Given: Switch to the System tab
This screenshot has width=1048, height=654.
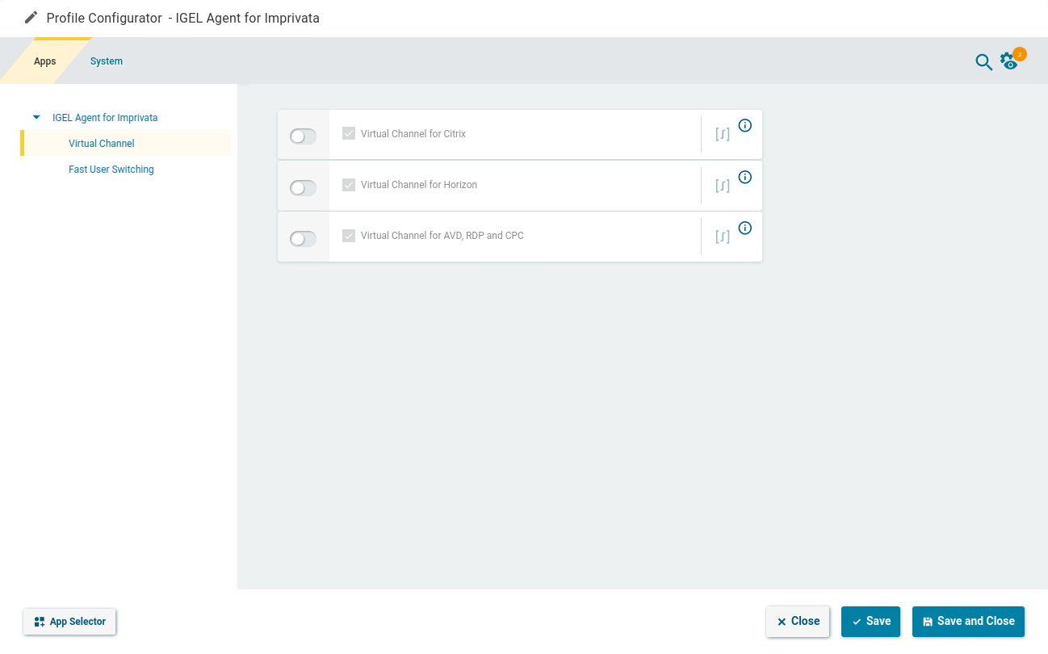Looking at the screenshot, I should pos(107,61).
